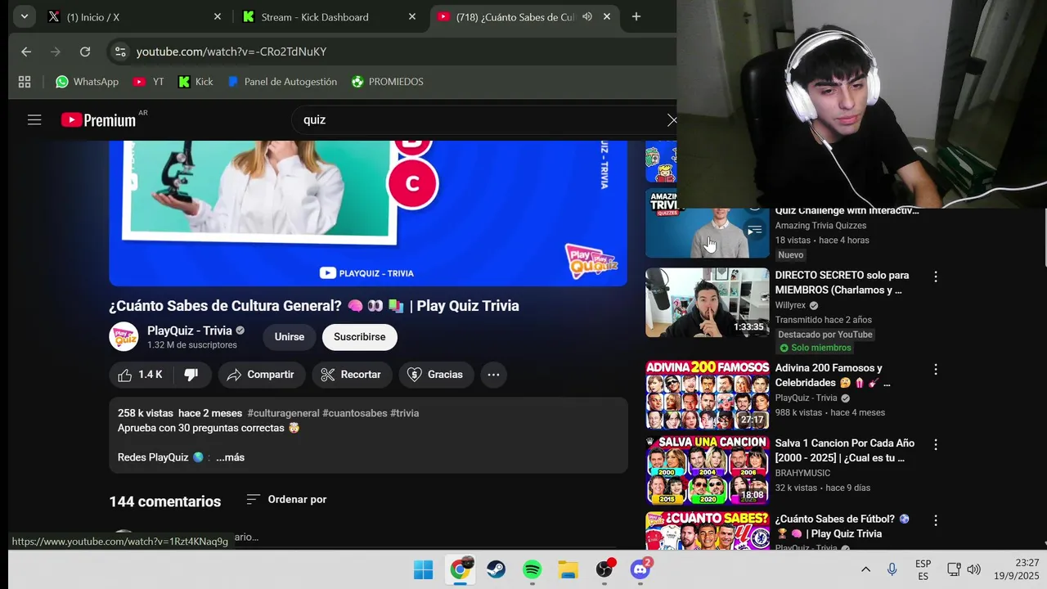Screen dimensions: 1047x589
Task: Open the tab list dropdown arrow
Action: 24,16
